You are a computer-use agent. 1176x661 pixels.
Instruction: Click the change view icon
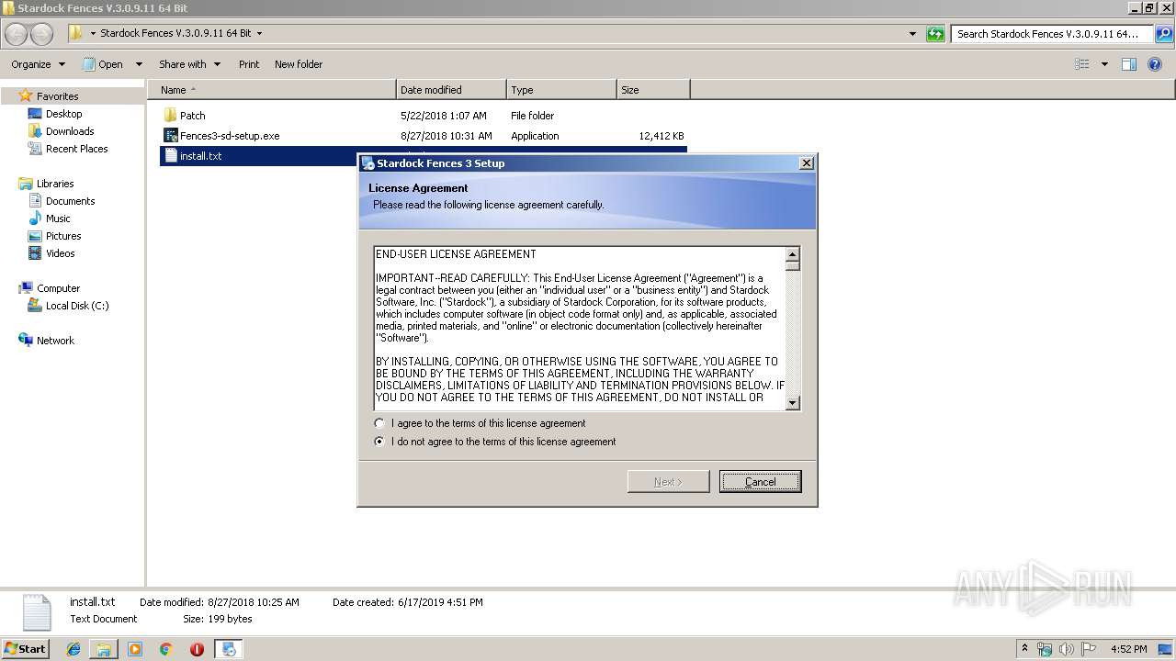[1082, 64]
